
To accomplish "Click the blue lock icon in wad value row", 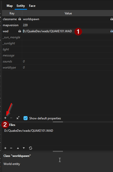I will 111,31.
